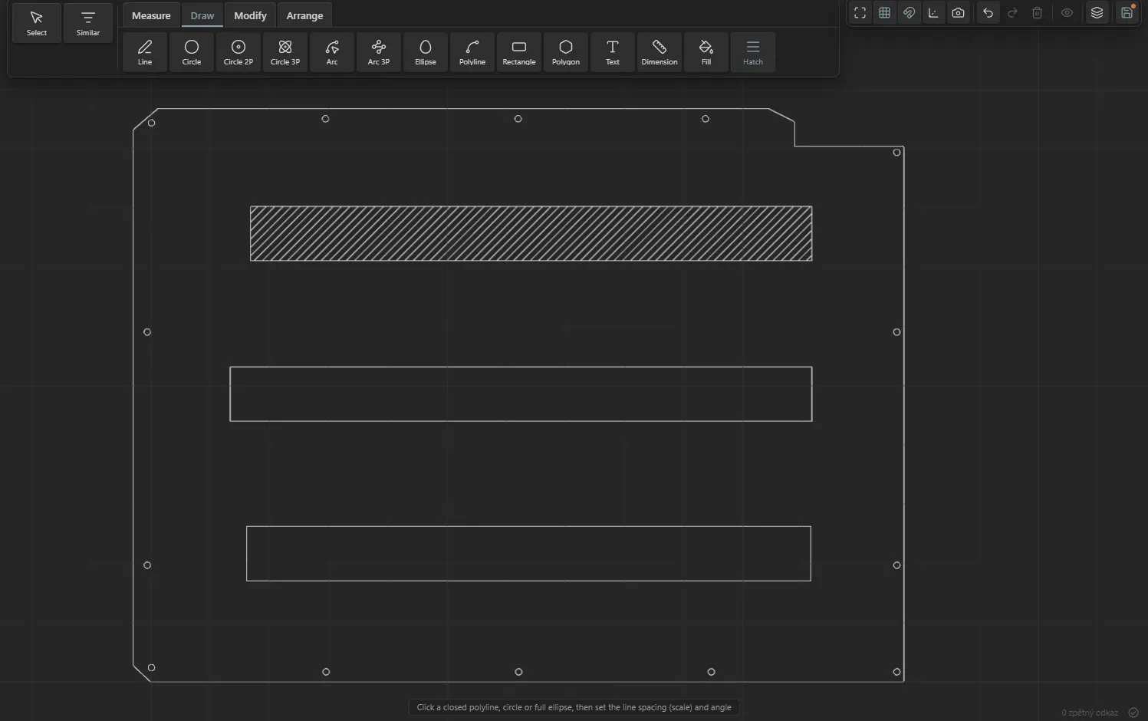
Task: Pick the Fill bucket tool
Action: (706, 52)
